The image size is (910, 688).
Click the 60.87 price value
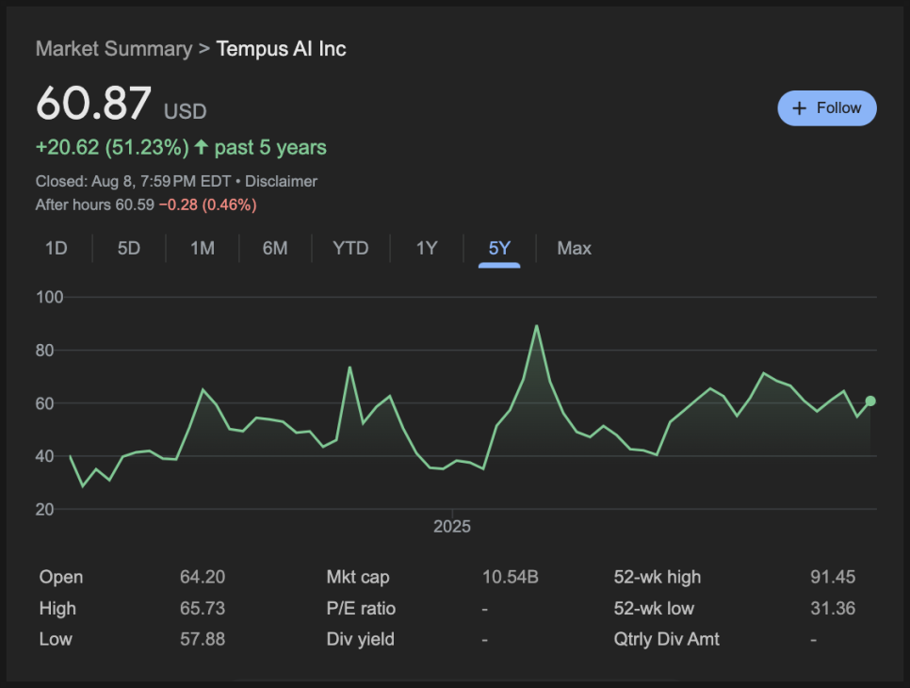click(93, 104)
